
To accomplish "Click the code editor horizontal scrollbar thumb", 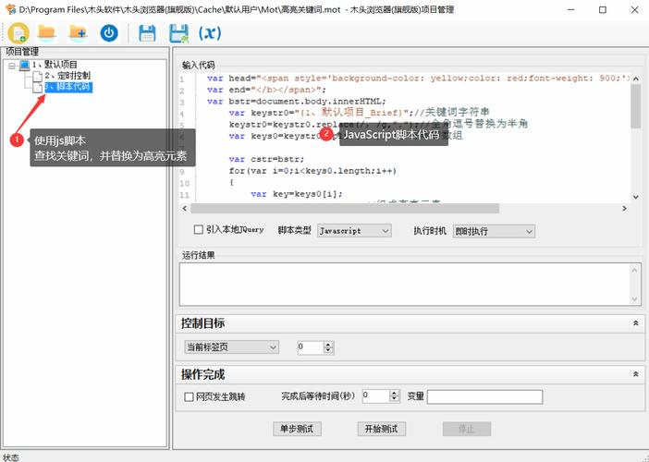I will [345, 208].
